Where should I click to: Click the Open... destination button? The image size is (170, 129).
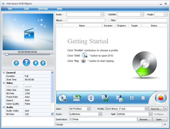click(160, 119)
